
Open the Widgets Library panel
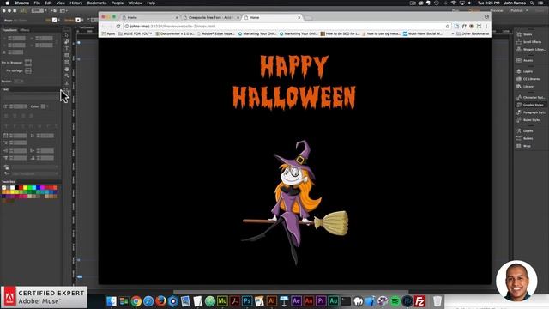531,50
